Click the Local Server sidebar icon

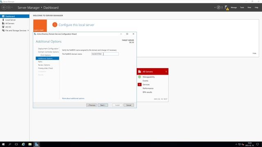3,20
